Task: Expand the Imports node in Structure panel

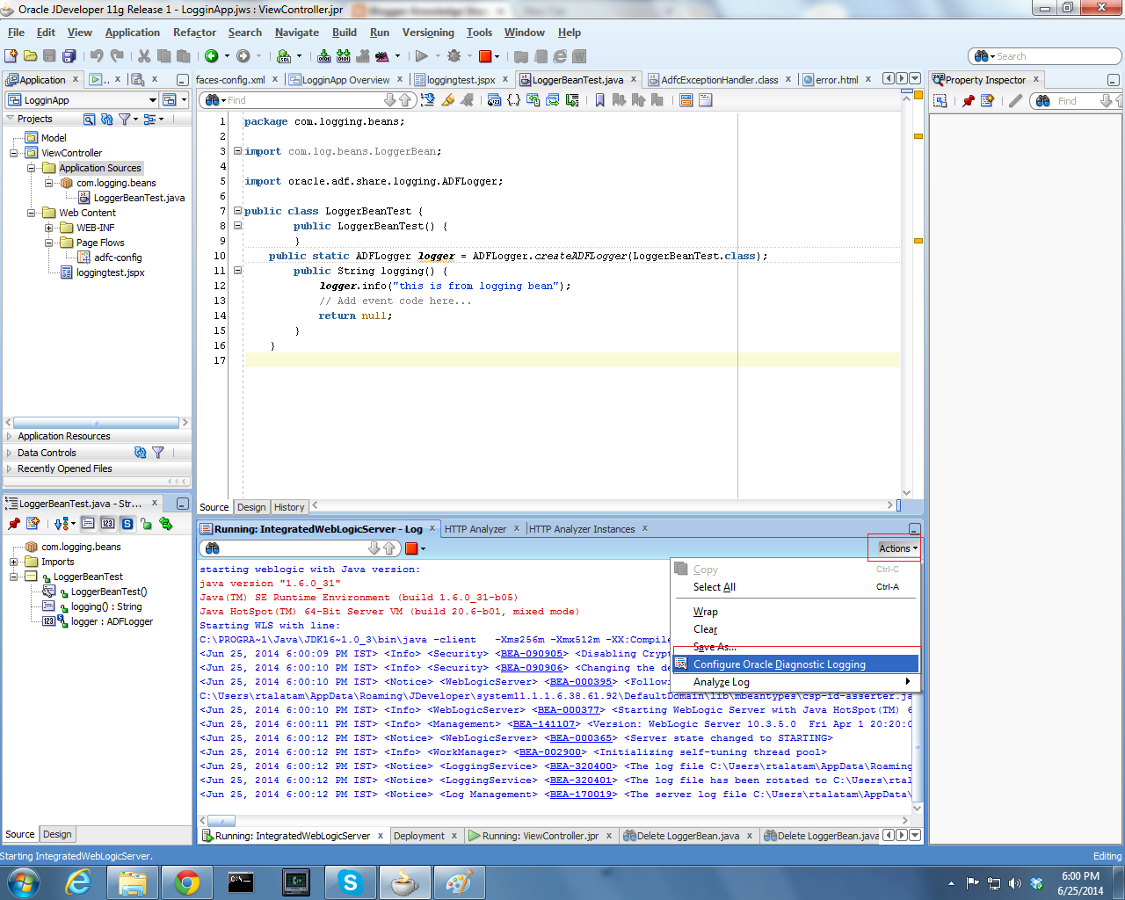Action: pos(14,562)
